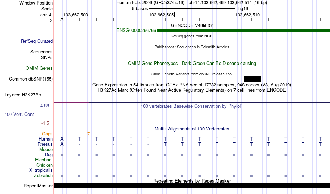Click the Mouse species label

pos(46,150)
